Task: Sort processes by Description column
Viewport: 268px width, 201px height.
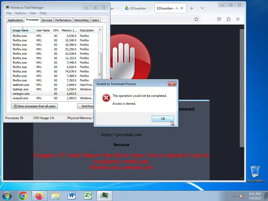Action: pos(88,30)
